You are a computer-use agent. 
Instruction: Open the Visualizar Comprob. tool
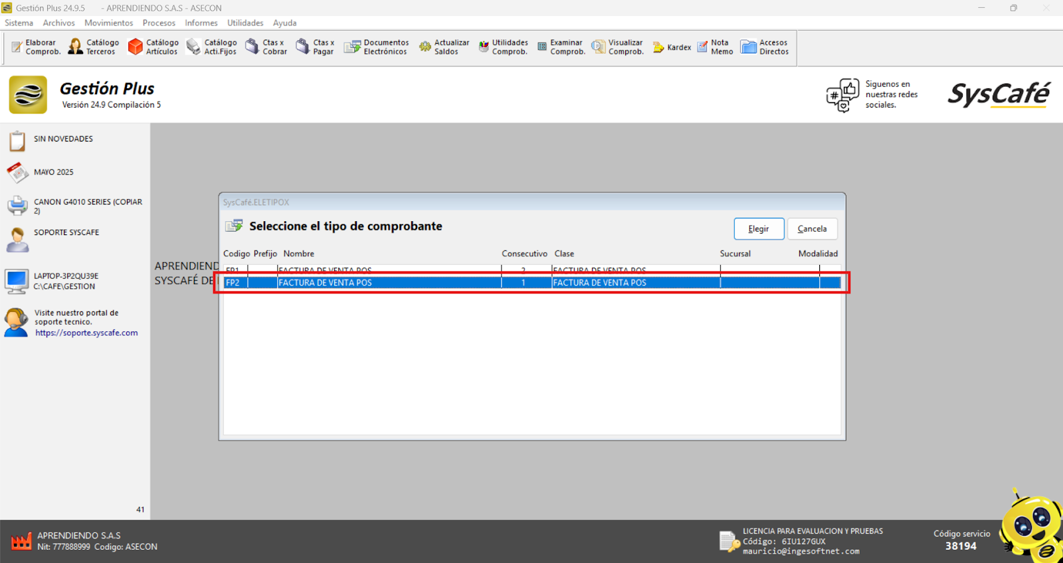click(x=618, y=47)
